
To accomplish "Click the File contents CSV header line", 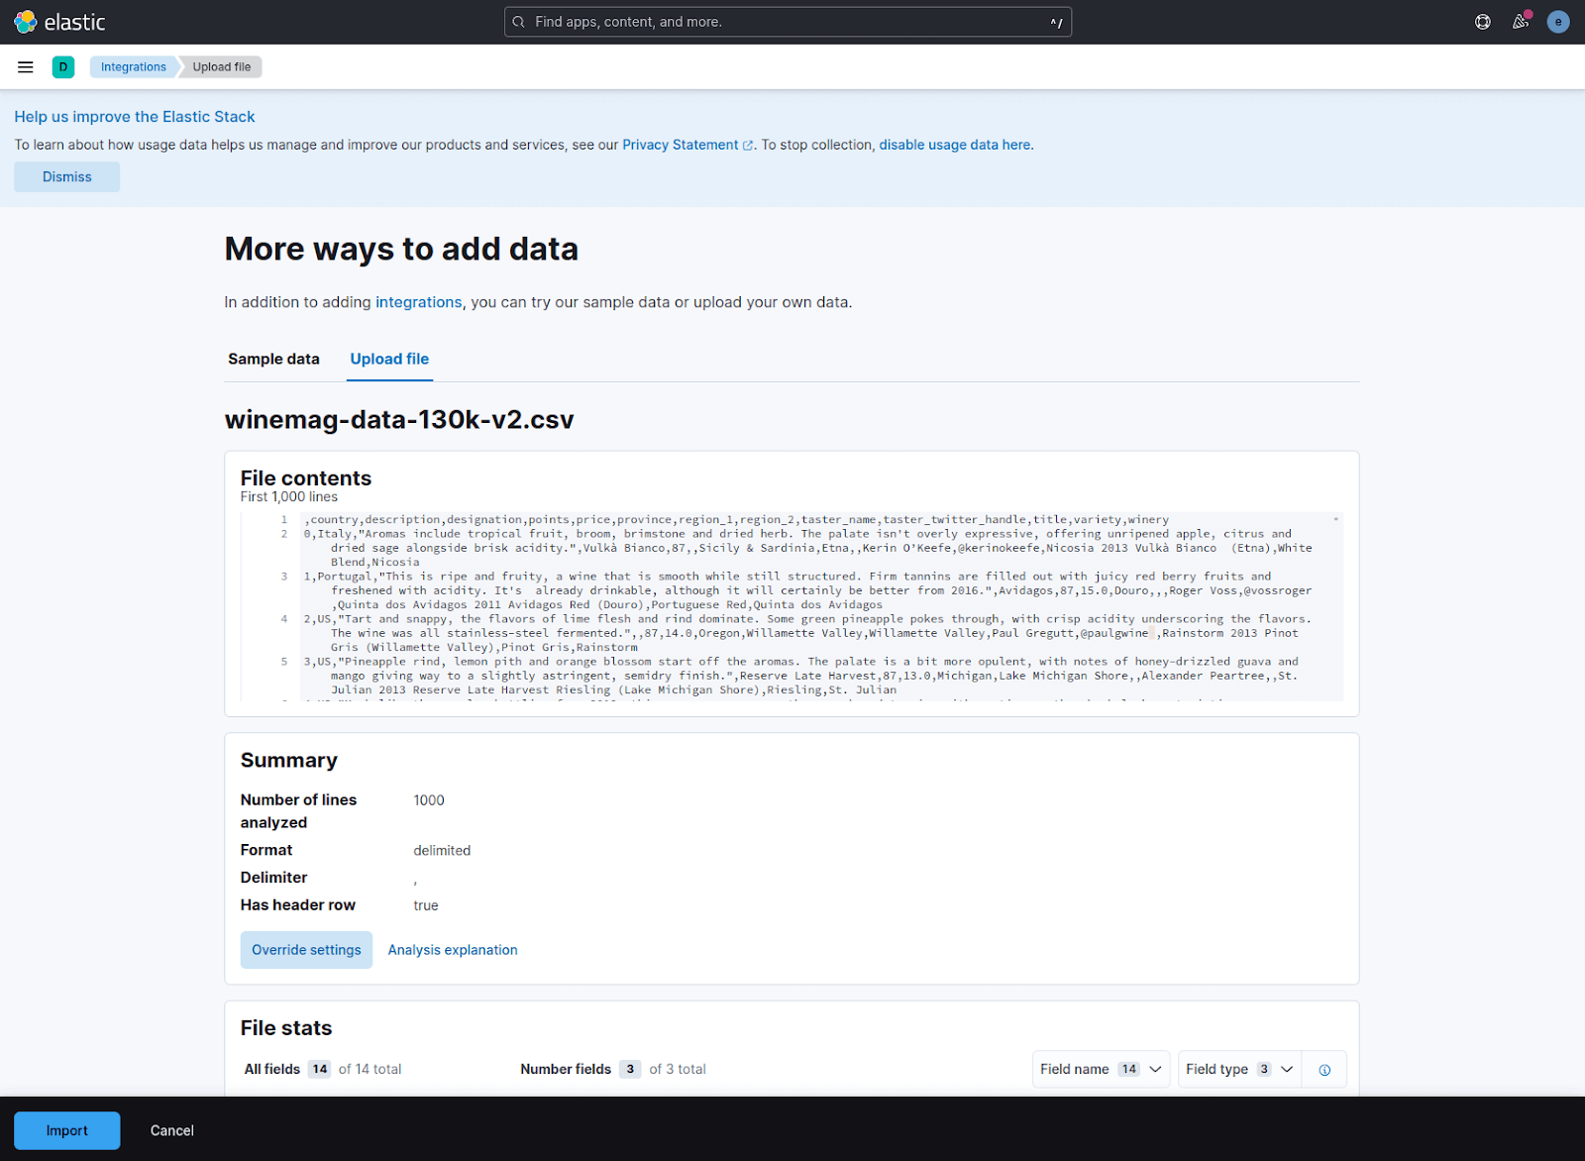I will tap(737, 519).
